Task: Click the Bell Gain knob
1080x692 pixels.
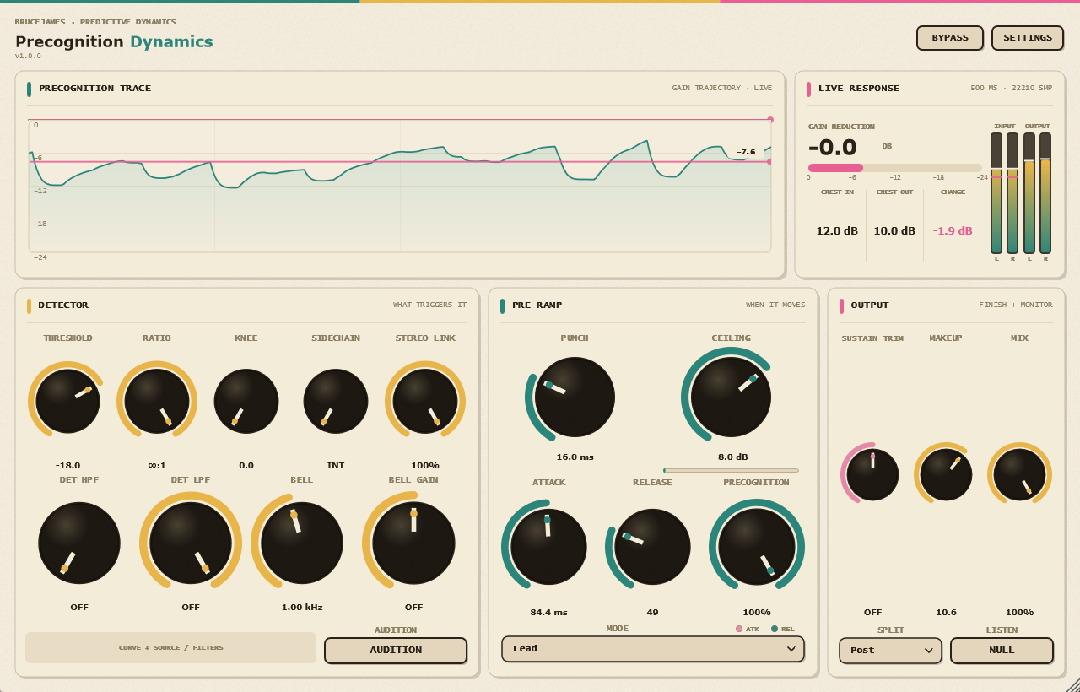Action: click(x=413, y=543)
